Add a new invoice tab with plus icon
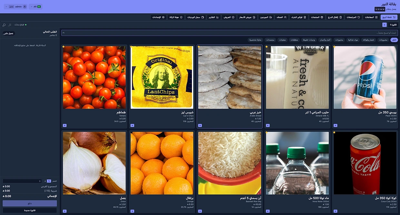The width and height of the screenshot is (400, 215). pos(384,24)
